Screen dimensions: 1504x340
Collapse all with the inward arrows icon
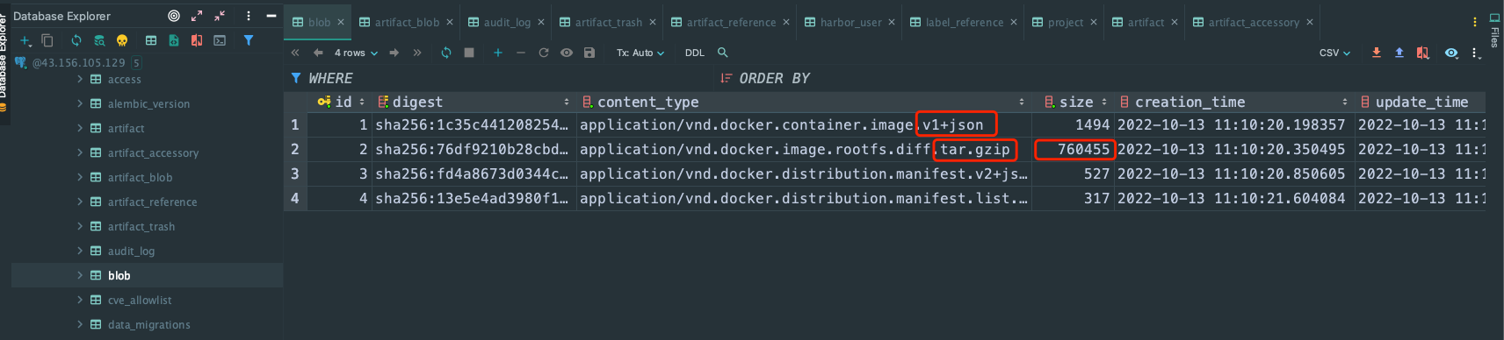(x=220, y=16)
